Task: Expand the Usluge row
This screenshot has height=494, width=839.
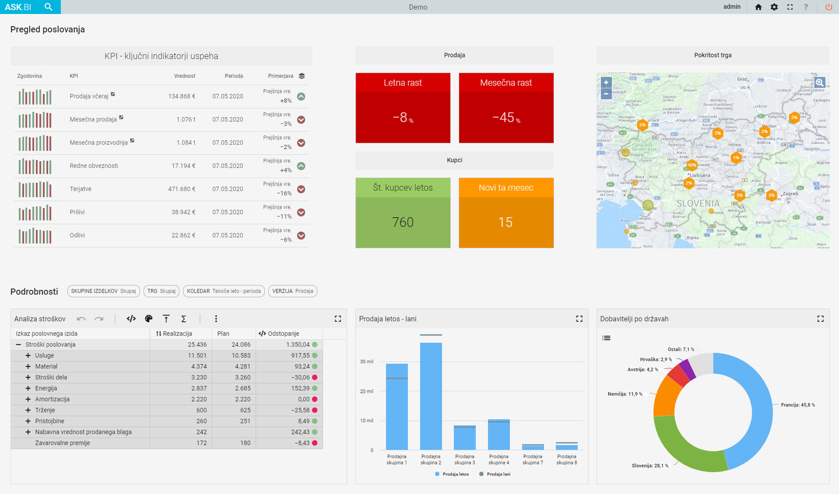Action: tap(28, 355)
